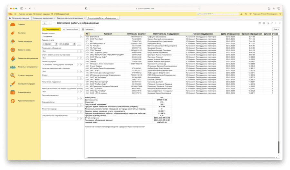
Task: Expand Статус работы dropdown arrow
Action: [x=79, y=58]
